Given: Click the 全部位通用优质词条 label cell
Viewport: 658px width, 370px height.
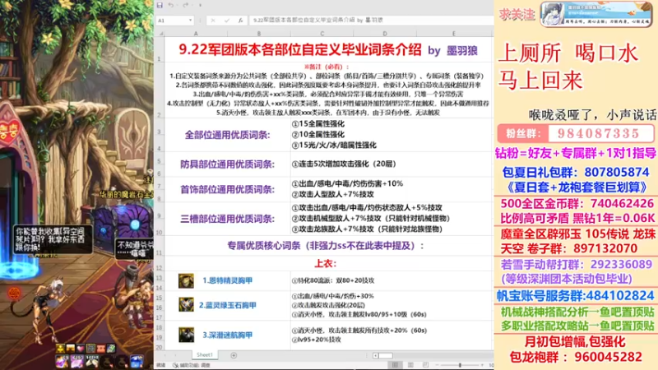Looking at the screenshot, I should tap(228, 135).
